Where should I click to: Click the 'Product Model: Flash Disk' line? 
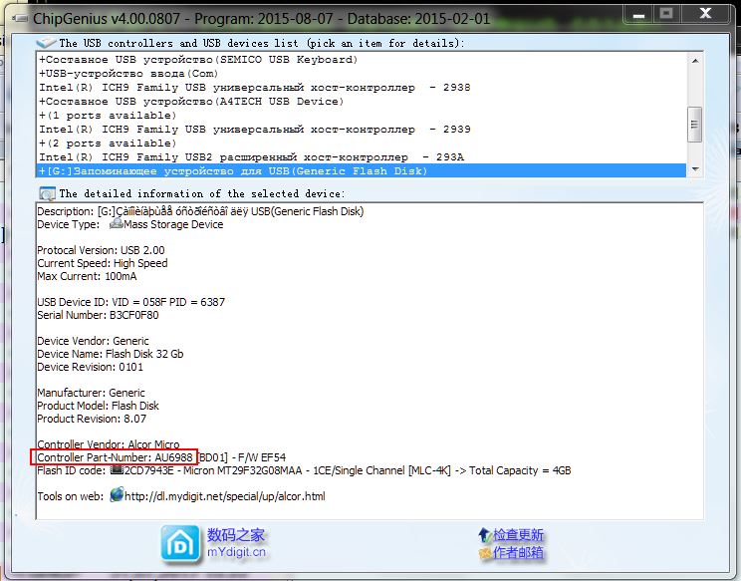(98, 406)
